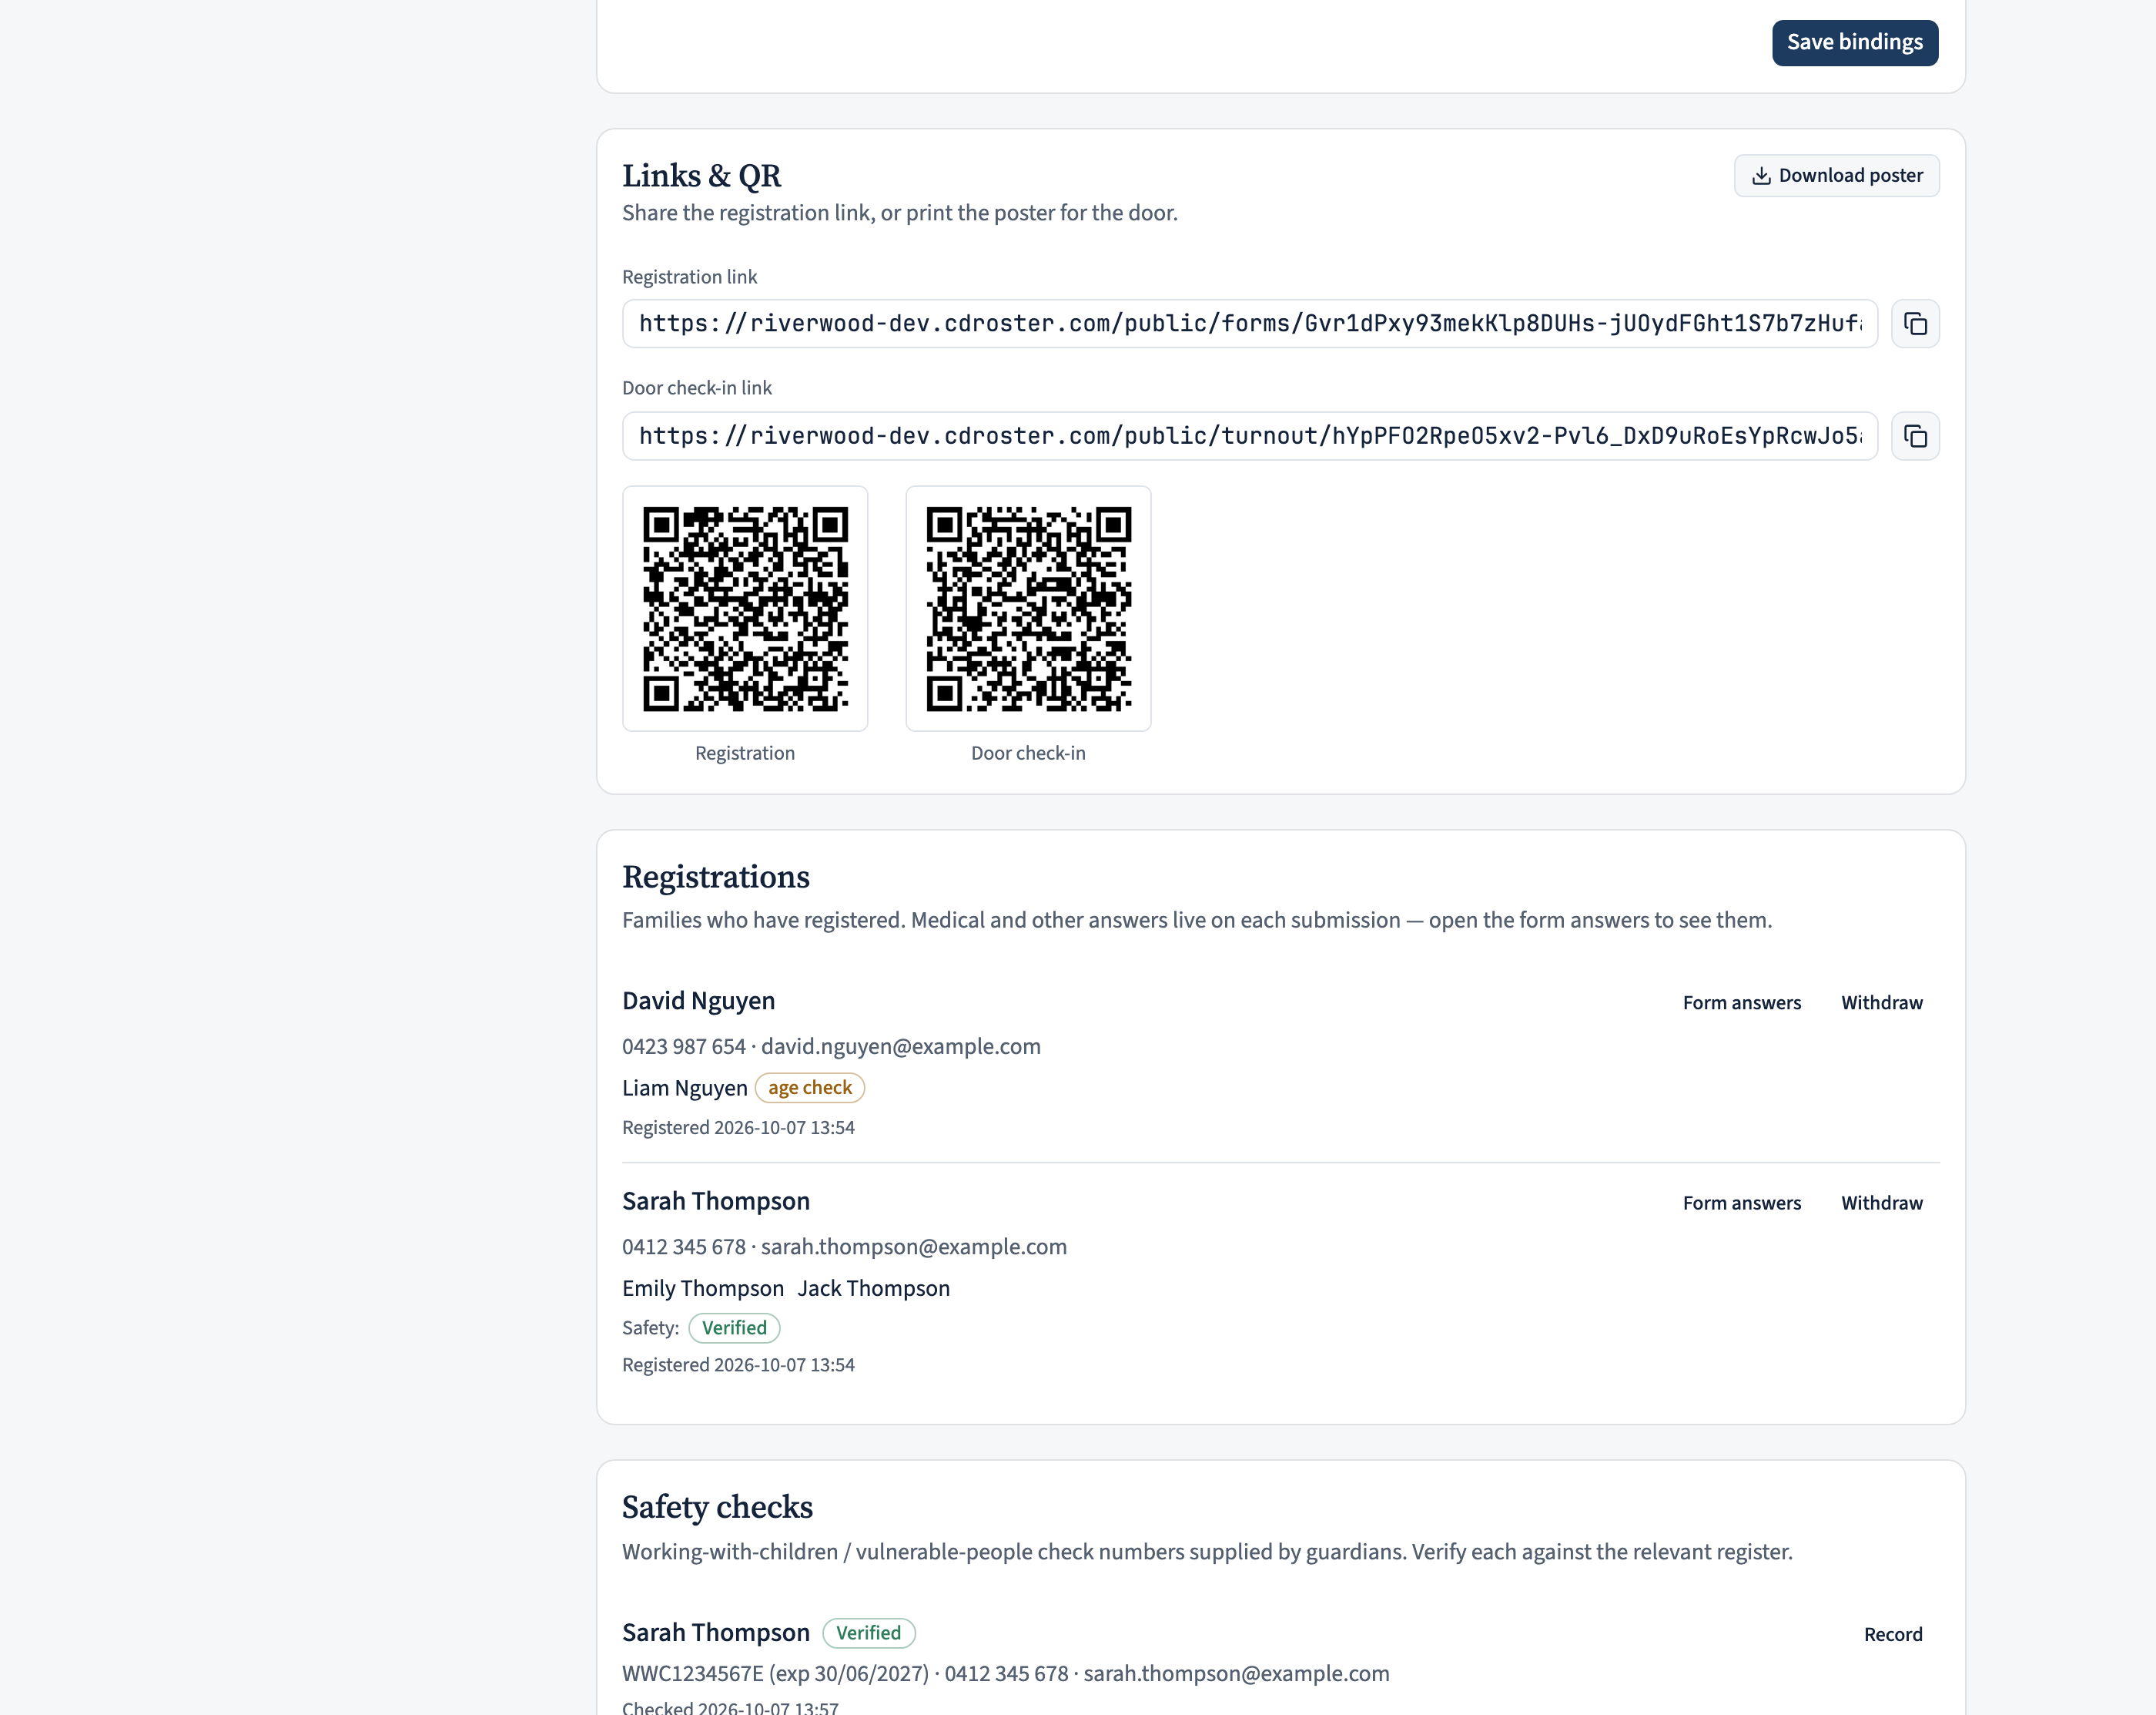Click the Verified badge under Safety label
The height and width of the screenshot is (1715, 2156).
pos(734,1327)
